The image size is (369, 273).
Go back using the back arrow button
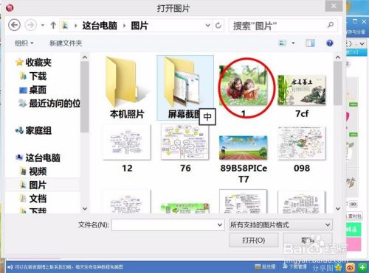point(14,25)
